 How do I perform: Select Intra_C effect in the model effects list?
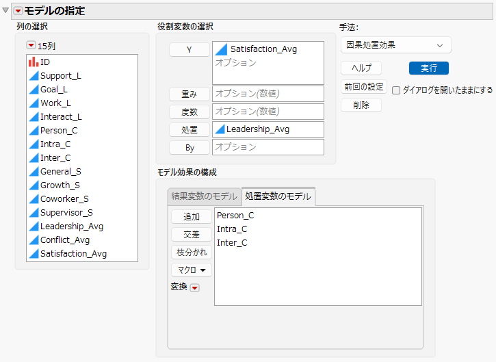232,229
